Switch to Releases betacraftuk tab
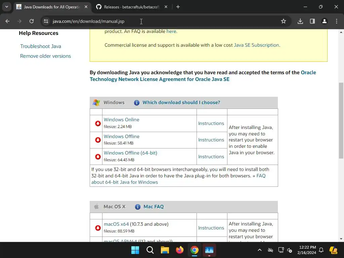344x258 pixels. pyautogui.click(x=132, y=7)
